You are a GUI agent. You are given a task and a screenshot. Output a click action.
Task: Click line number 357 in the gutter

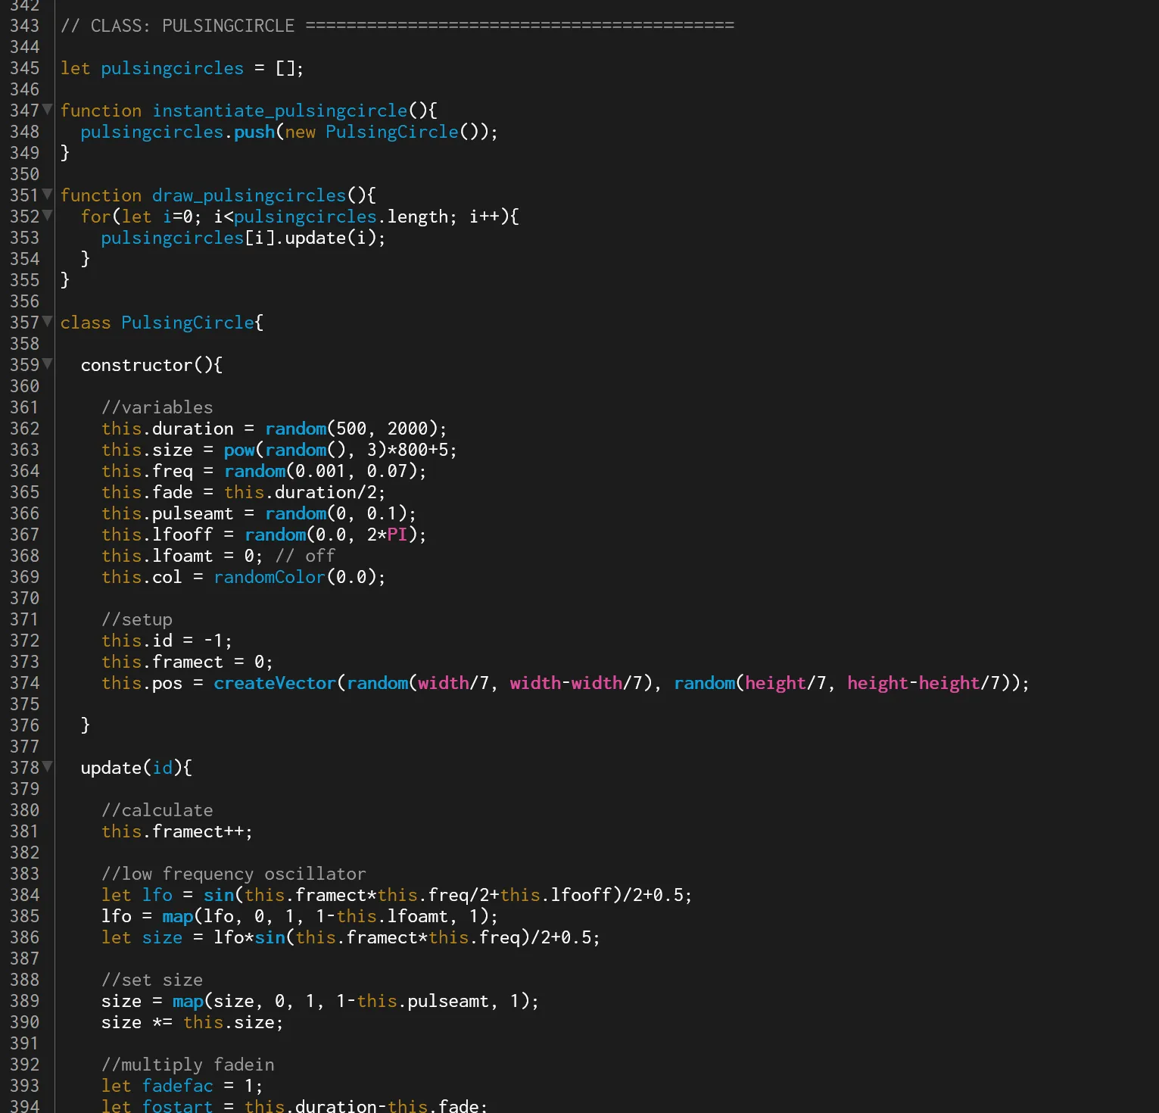pos(25,322)
